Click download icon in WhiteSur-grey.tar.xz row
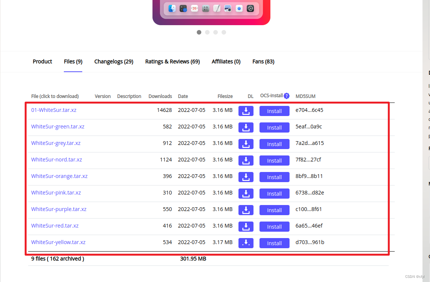 point(246,144)
